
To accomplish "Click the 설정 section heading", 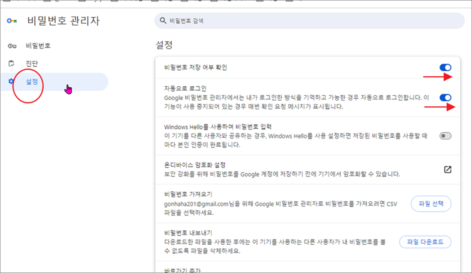I will click(164, 45).
